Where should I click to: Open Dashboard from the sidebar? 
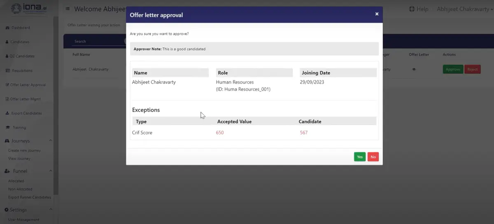tap(21, 28)
